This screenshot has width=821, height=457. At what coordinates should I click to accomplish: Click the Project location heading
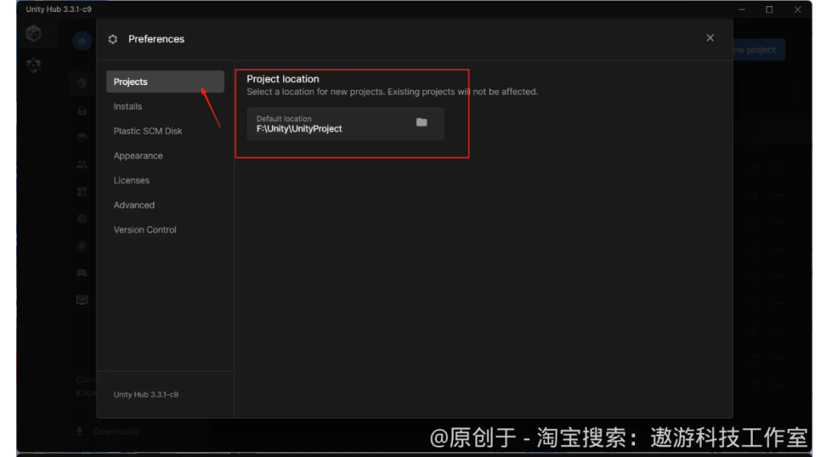click(x=283, y=79)
